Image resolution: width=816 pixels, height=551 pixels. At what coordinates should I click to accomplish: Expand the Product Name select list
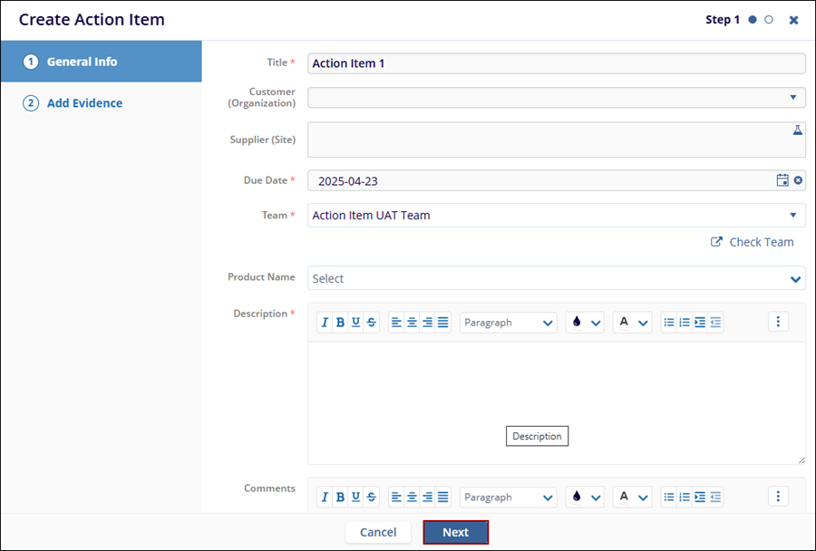pos(795,278)
